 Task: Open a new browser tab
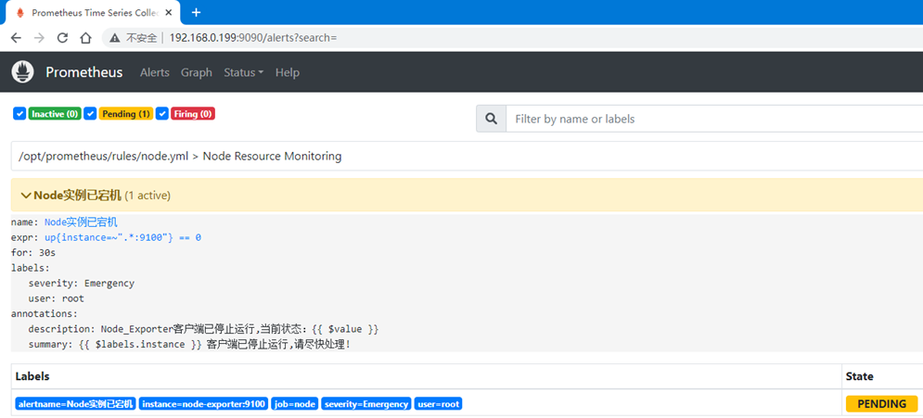tap(197, 12)
